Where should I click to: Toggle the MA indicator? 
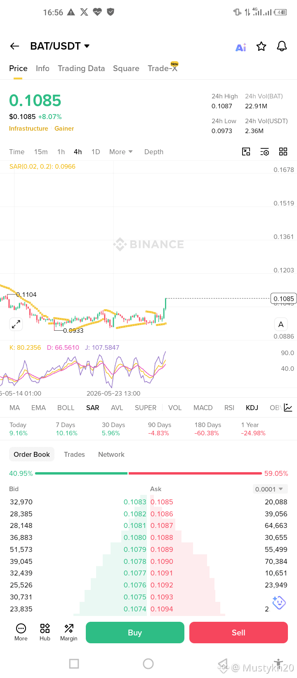coord(15,408)
